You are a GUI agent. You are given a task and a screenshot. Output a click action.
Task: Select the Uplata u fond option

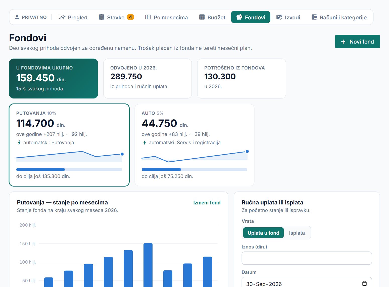pyautogui.click(x=263, y=233)
